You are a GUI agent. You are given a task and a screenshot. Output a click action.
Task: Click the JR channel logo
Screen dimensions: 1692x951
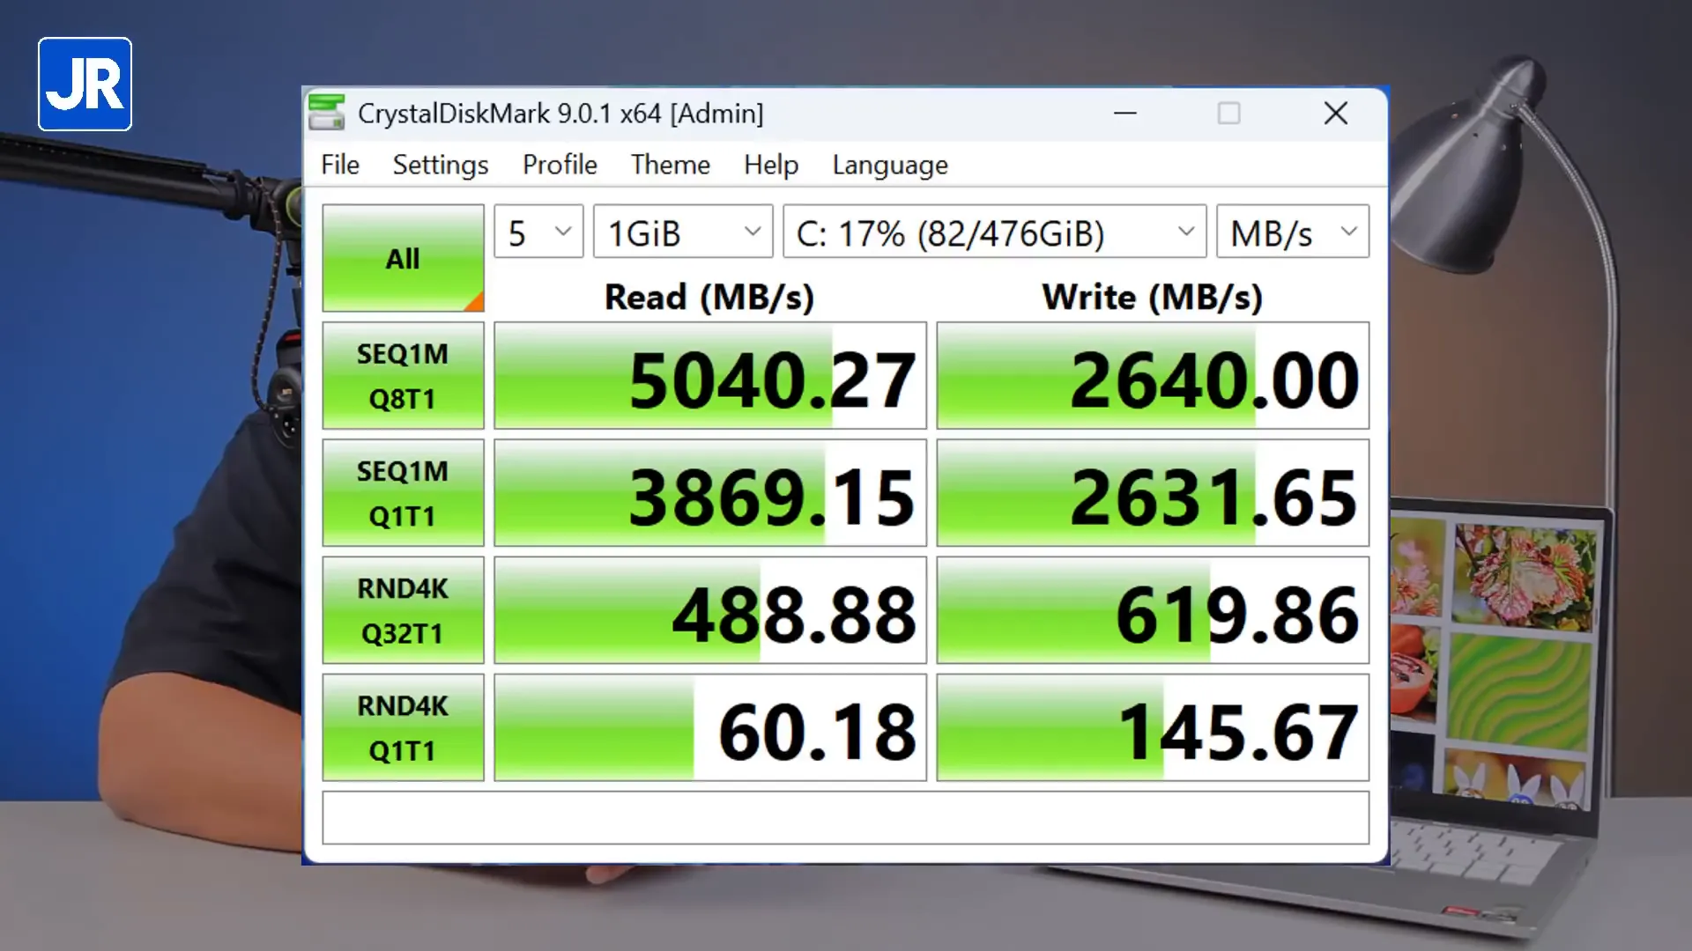tap(85, 85)
